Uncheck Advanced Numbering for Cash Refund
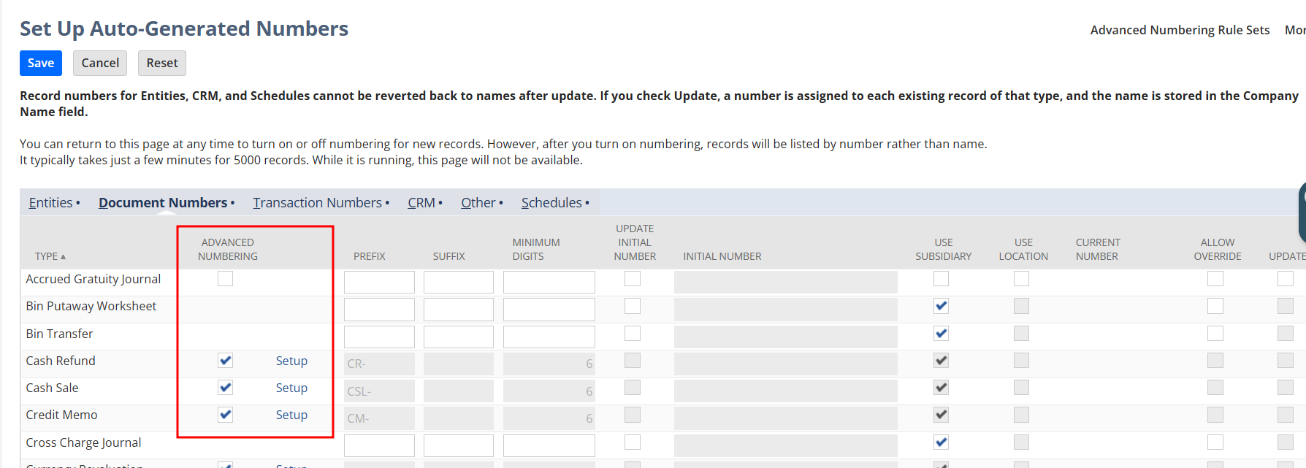 click(225, 361)
